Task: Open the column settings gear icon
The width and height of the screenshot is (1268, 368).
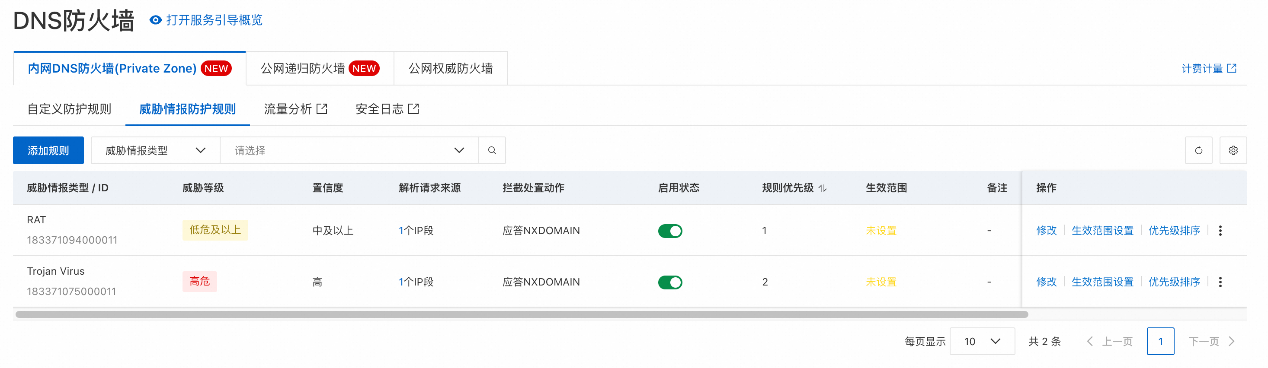Action: pos(1233,150)
